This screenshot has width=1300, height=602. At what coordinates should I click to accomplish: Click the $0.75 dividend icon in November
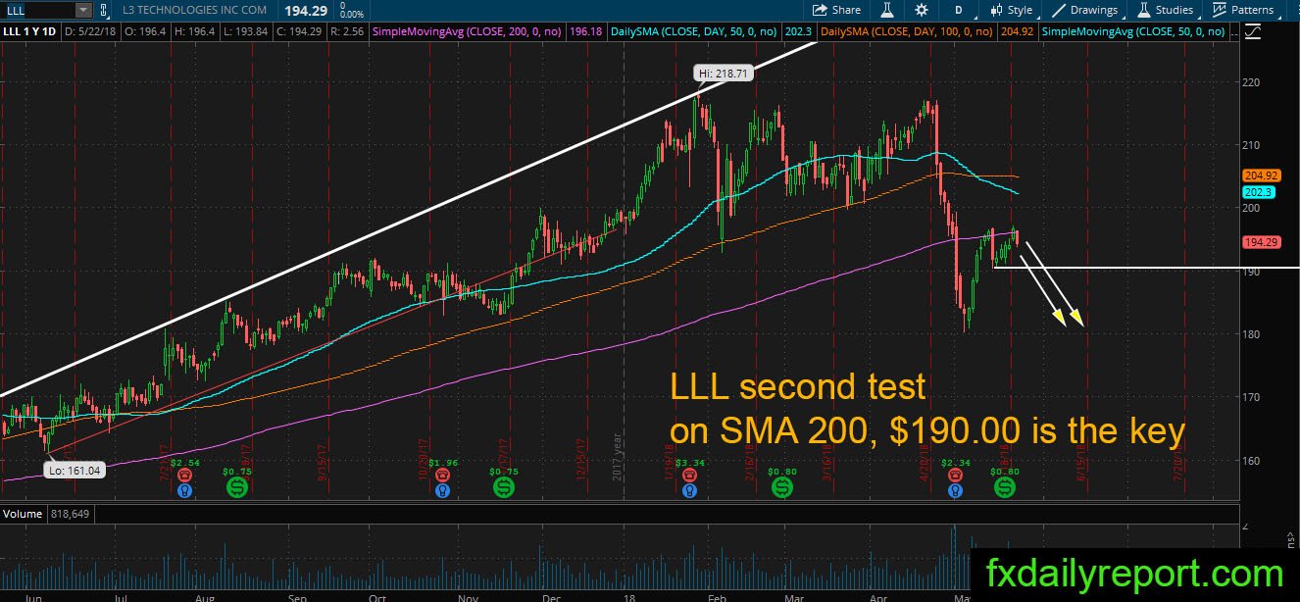click(502, 486)
